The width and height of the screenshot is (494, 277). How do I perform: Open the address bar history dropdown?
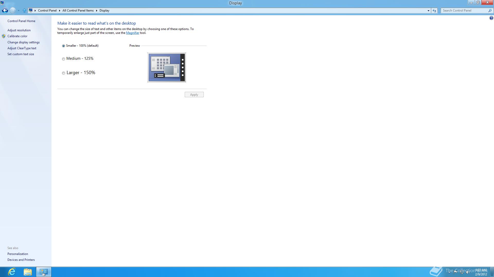click(428, 11)
